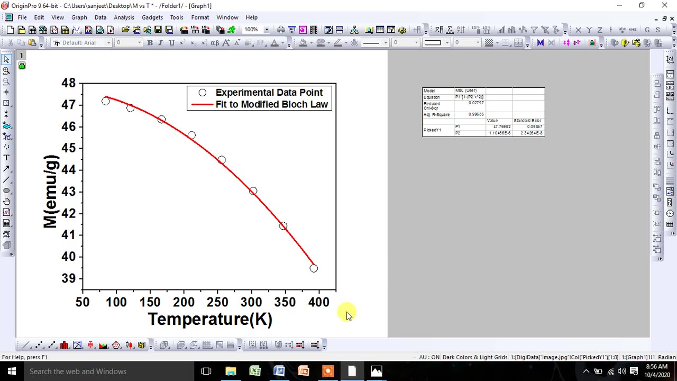The width and height of the screenshot is (677, 381).
Task: Toggle Subscript formatting
Action: coord(193,43)
